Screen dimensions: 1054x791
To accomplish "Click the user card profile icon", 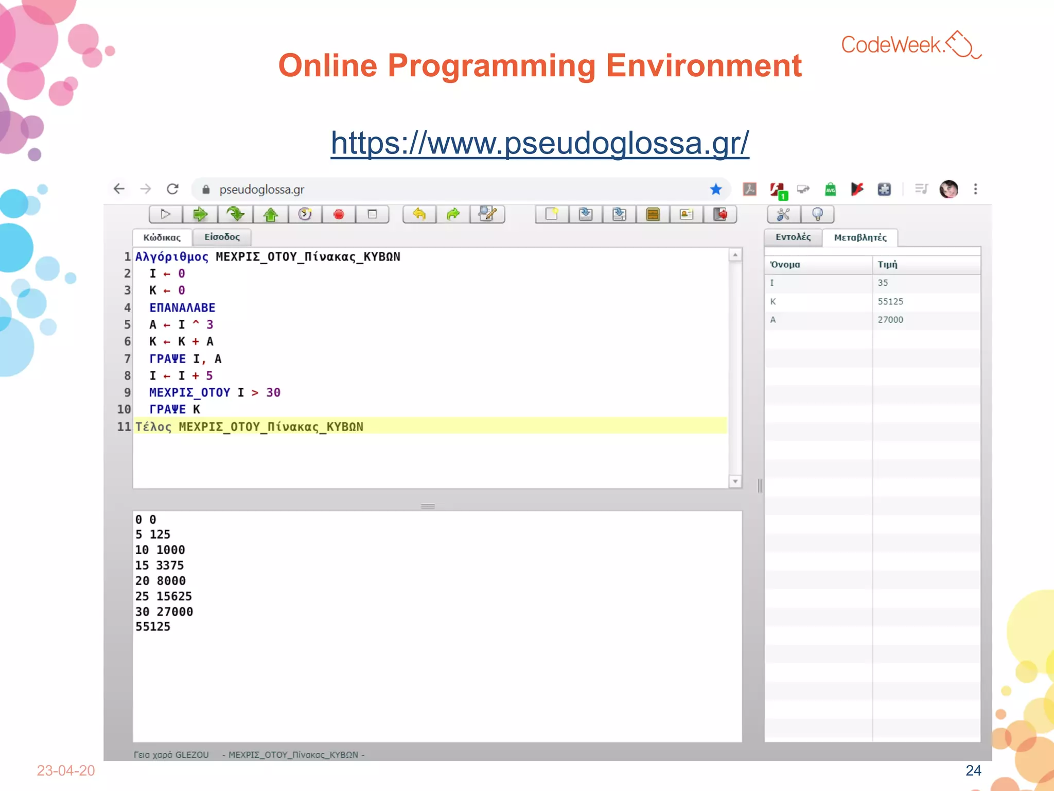I will point(687,214).
